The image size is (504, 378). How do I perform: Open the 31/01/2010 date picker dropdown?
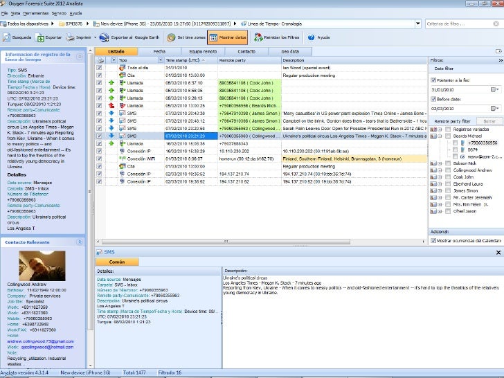click(x=494, y=89)
